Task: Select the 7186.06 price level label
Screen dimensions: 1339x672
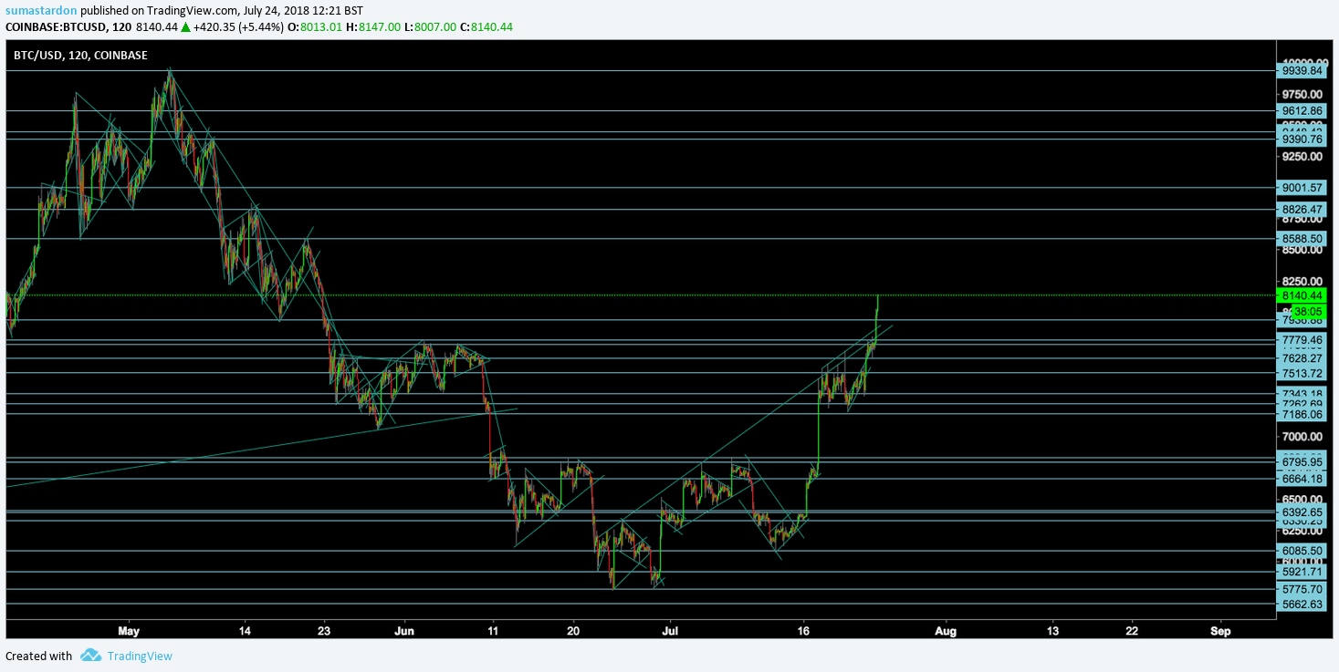Action: (x=1302, y=414)
